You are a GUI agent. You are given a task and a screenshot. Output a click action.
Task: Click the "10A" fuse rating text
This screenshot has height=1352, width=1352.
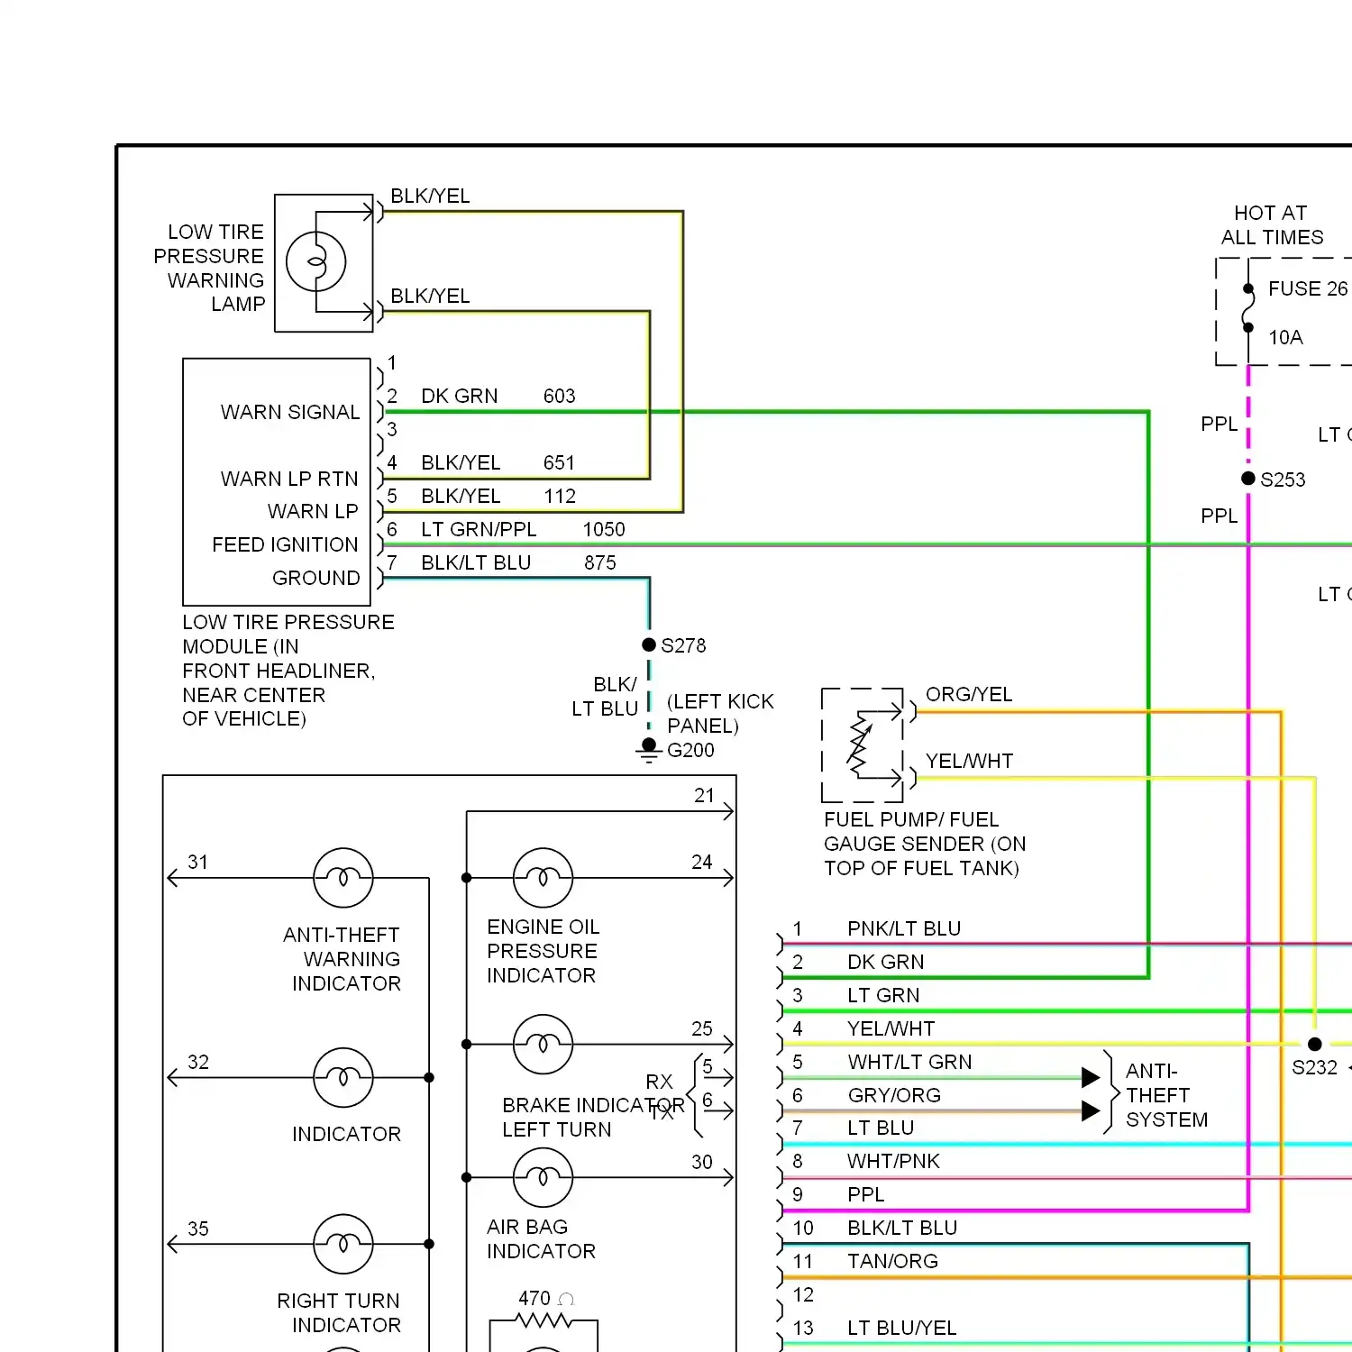(1285, 337)
